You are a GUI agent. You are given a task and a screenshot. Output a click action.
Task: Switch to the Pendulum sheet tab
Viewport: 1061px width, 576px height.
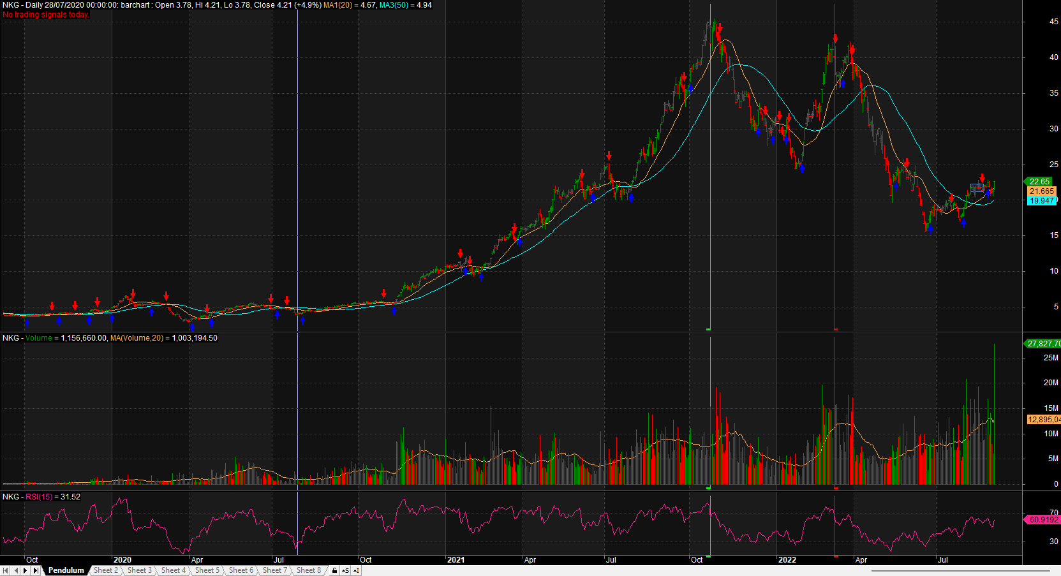pyautogui.click(x=66, y=570)
